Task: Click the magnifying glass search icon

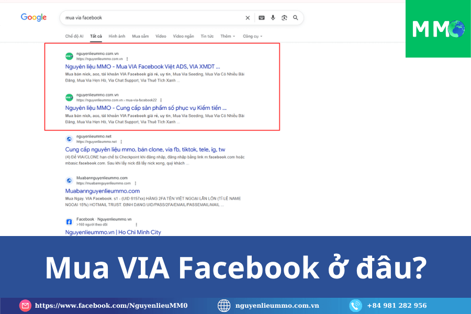Action: (296, 18)
